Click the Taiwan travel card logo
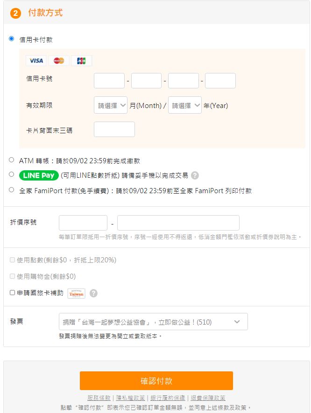 click(76, 293)
